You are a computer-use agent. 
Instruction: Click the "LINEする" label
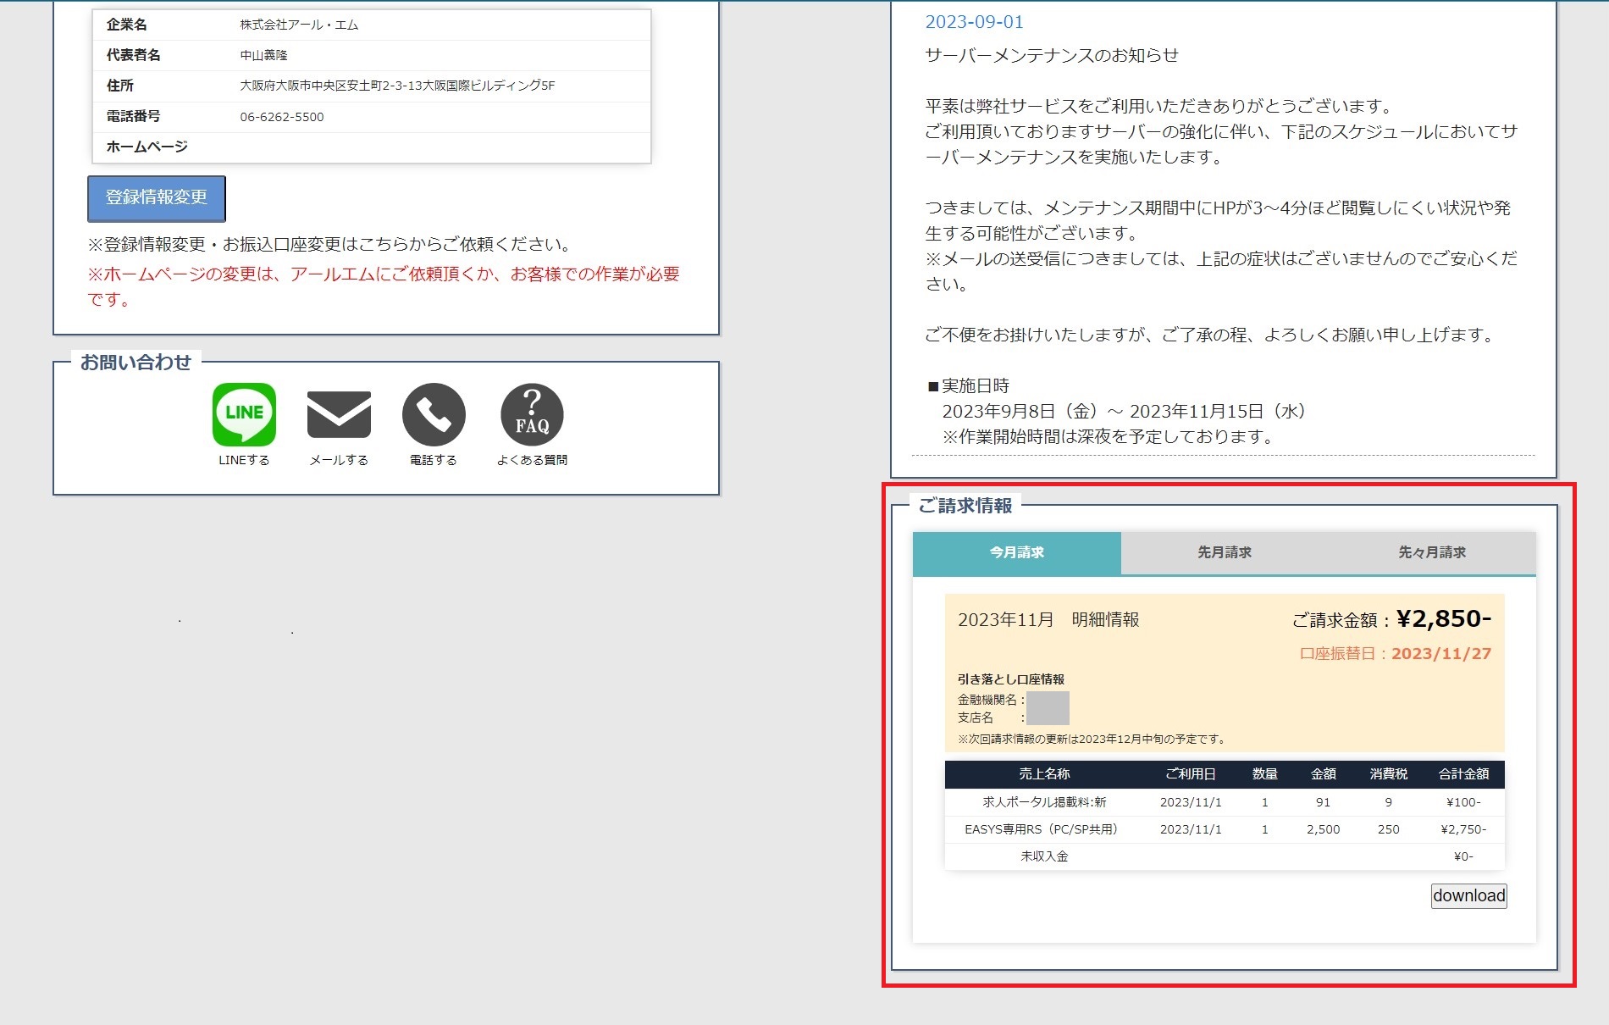pyautogui.click(x=244, y=460)
